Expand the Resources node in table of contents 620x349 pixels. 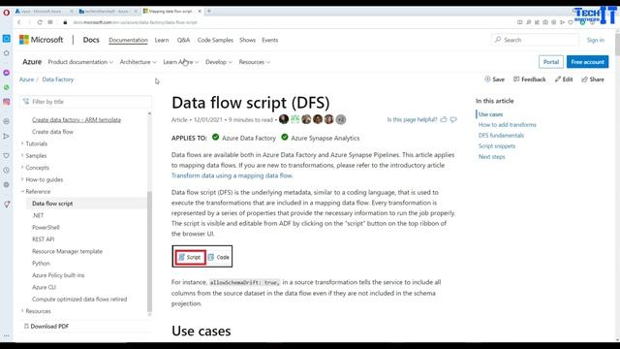click(38, 311)
